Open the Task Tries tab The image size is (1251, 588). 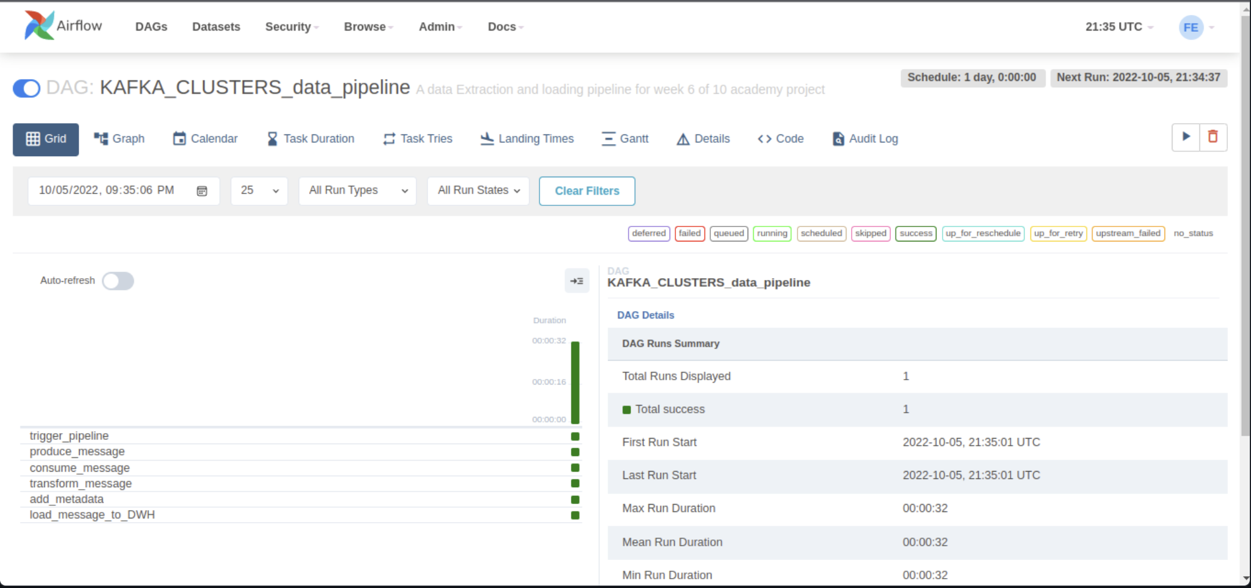coord(417,139)
